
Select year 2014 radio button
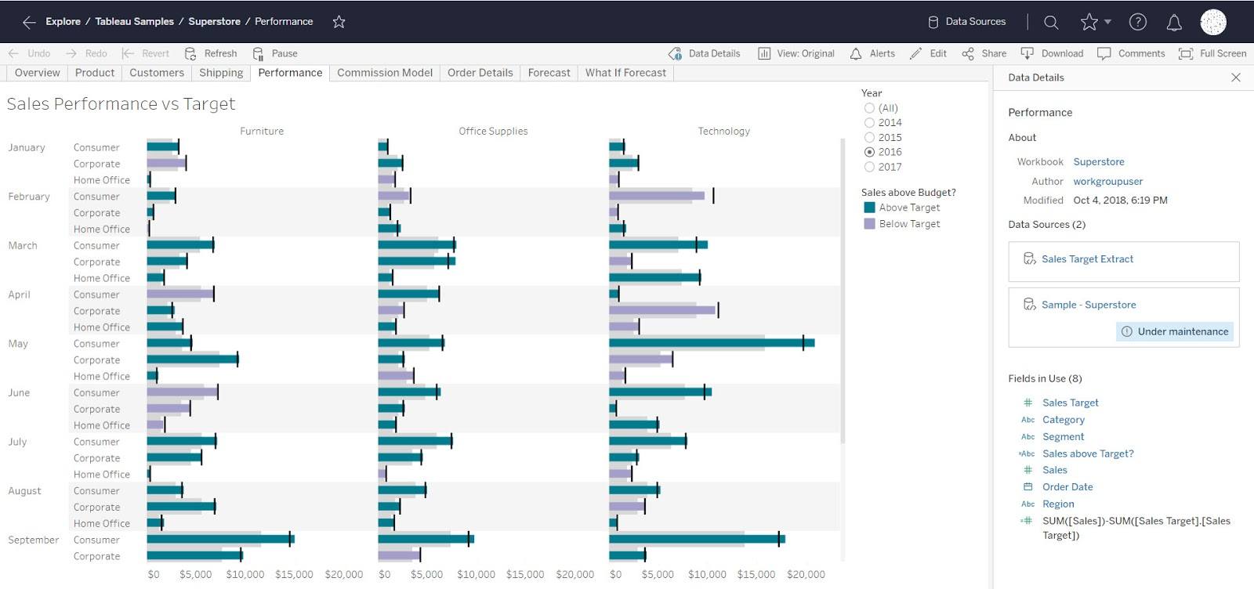(869, 123)
